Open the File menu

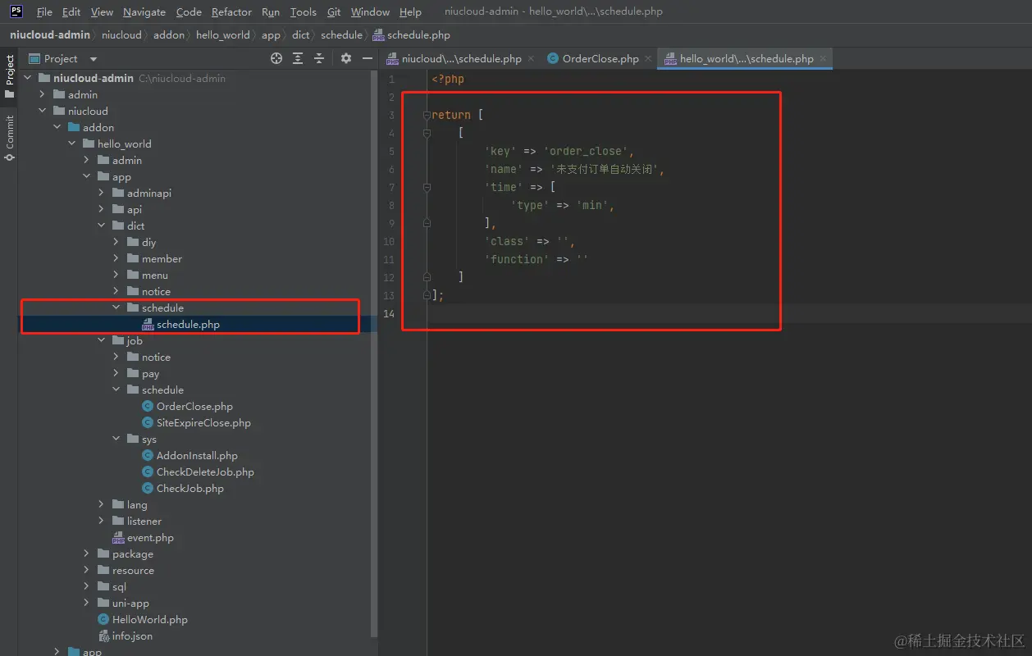pos(44,11)
